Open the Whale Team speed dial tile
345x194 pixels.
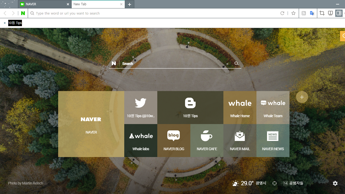point(273,107)
